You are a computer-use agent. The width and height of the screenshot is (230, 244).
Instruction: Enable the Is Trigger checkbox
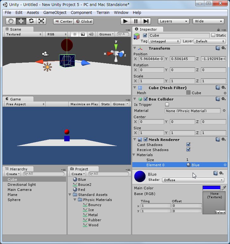click(x=167, y=105)
